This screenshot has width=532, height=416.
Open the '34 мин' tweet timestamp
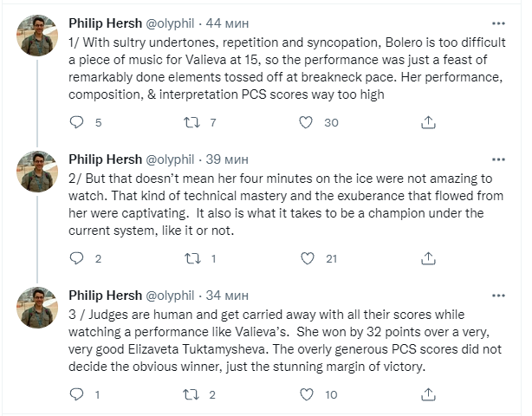click(x=229, y=294)
